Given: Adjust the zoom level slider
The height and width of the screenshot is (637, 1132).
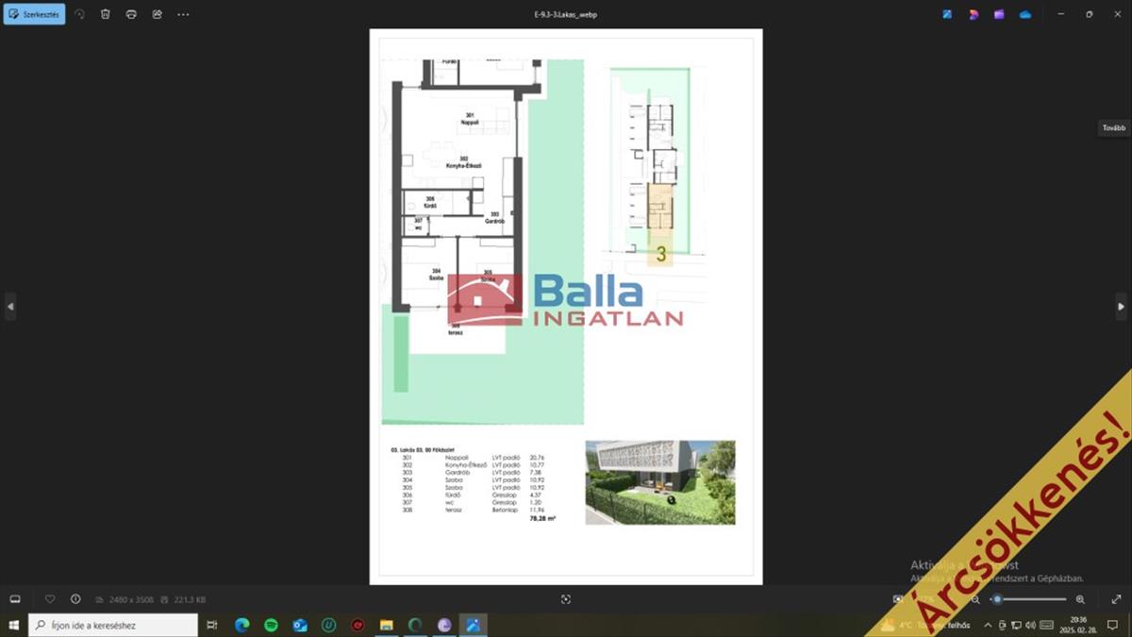Looking at the screenshot, I should pos(1028,599).
